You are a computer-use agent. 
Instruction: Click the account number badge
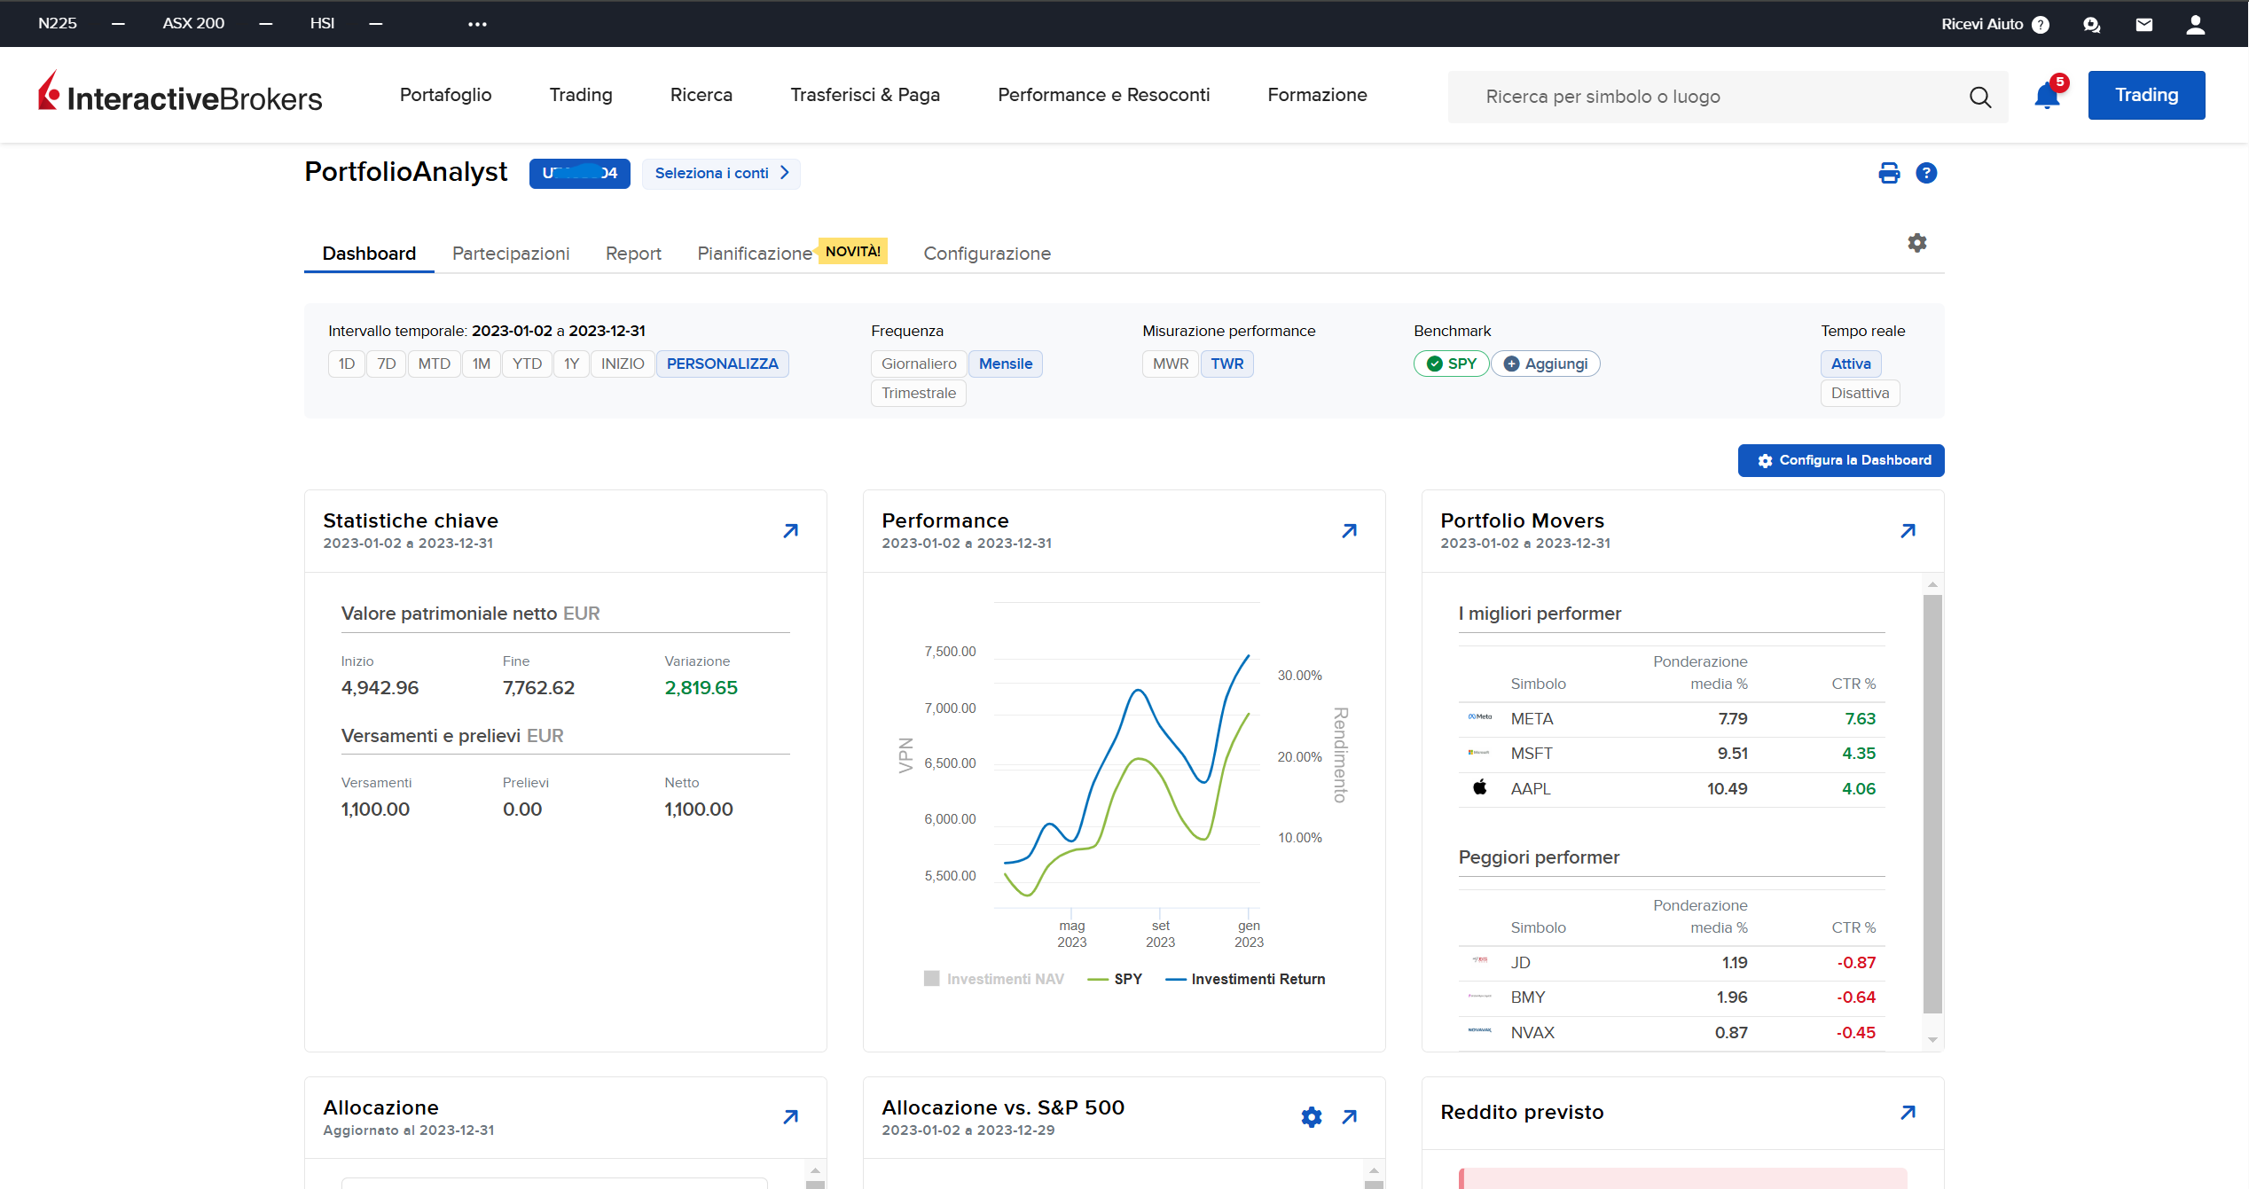pos(580,173)
